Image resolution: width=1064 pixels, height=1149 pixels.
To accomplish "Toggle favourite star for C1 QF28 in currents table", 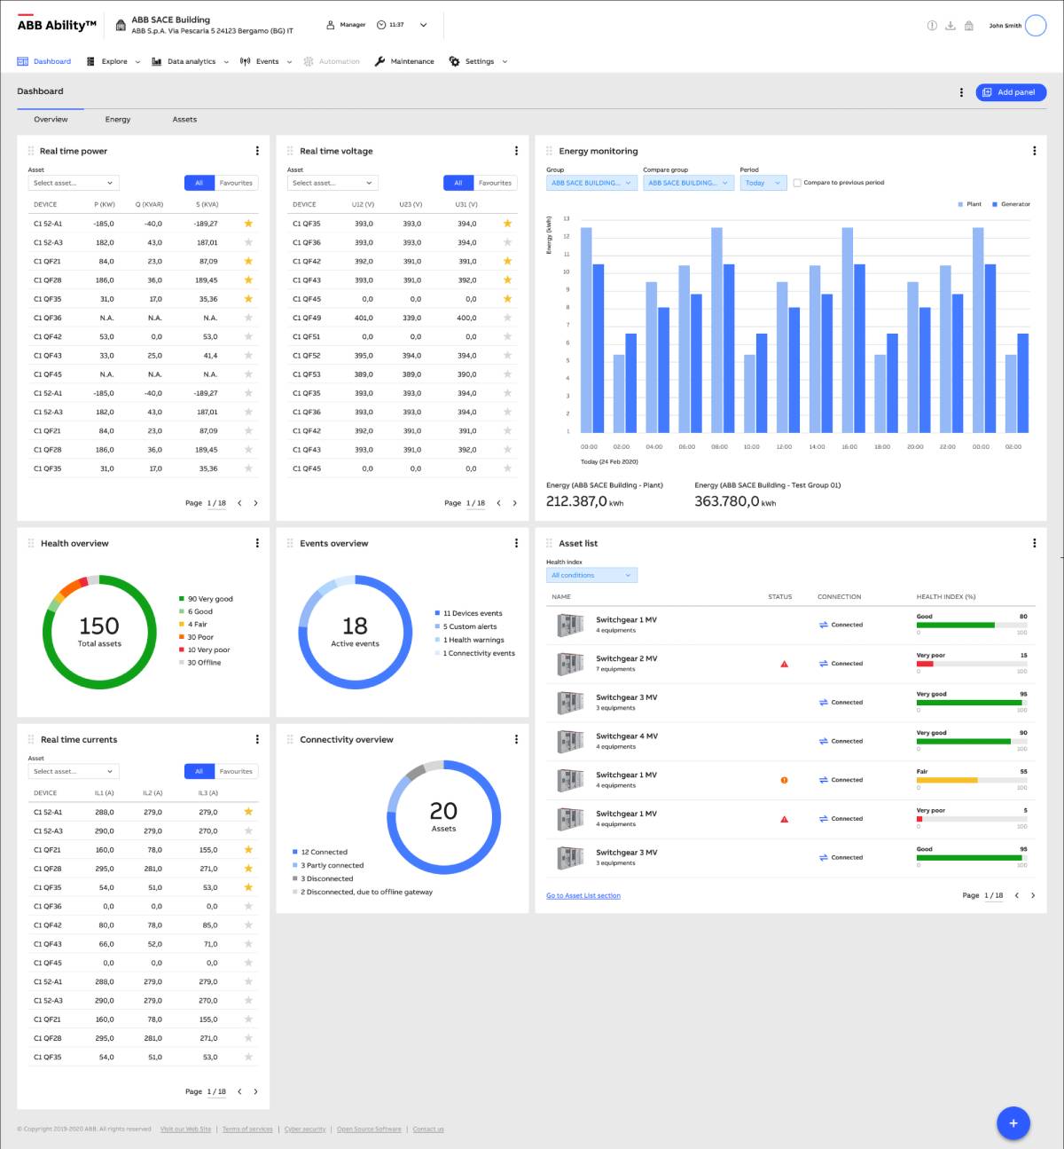I will pyautogui.click(x=248, y=869).
